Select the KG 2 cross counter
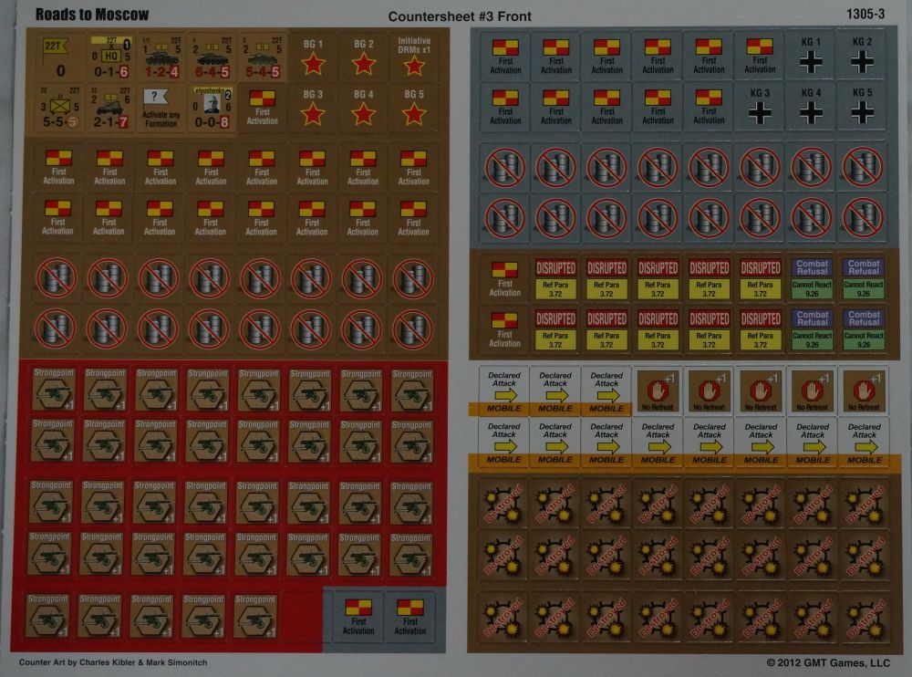This screenshot has height=677, width=912. [862, 56]
